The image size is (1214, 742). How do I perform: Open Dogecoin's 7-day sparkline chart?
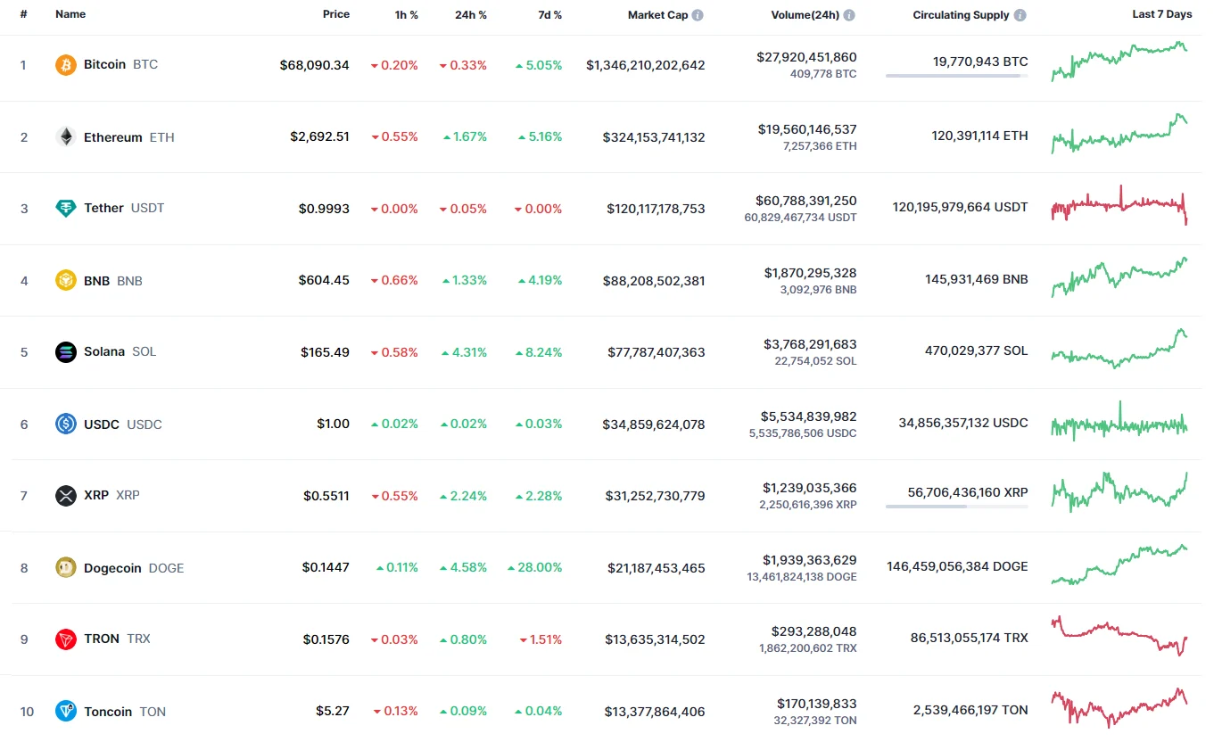point(1119,565)
